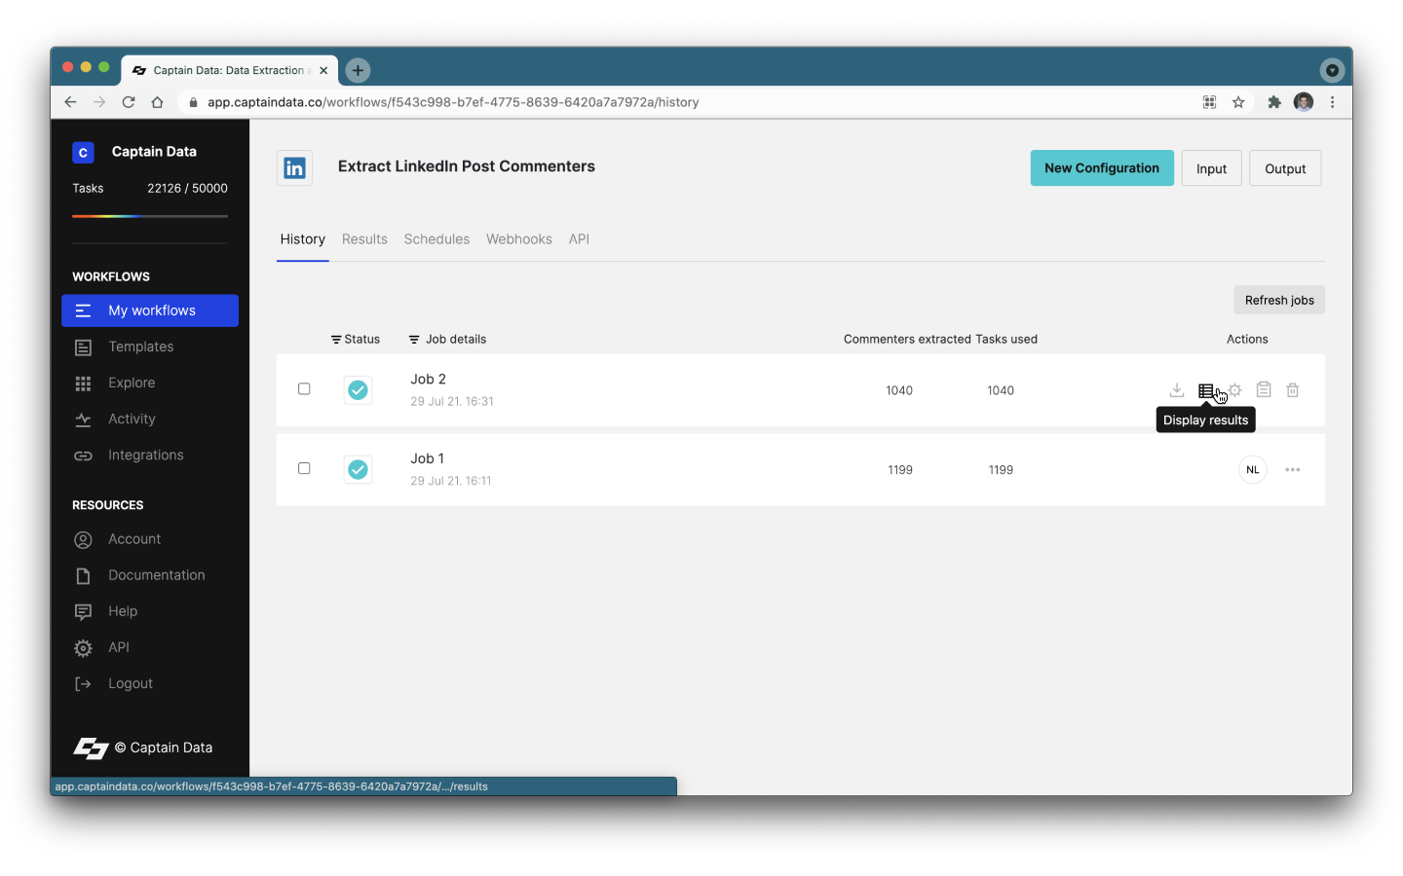Click the Captain Data footer logo
The height and width of the screenshot is (876, 1403).
point(92,748)
